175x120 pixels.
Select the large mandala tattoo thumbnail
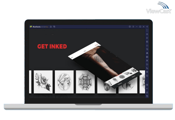85,82
